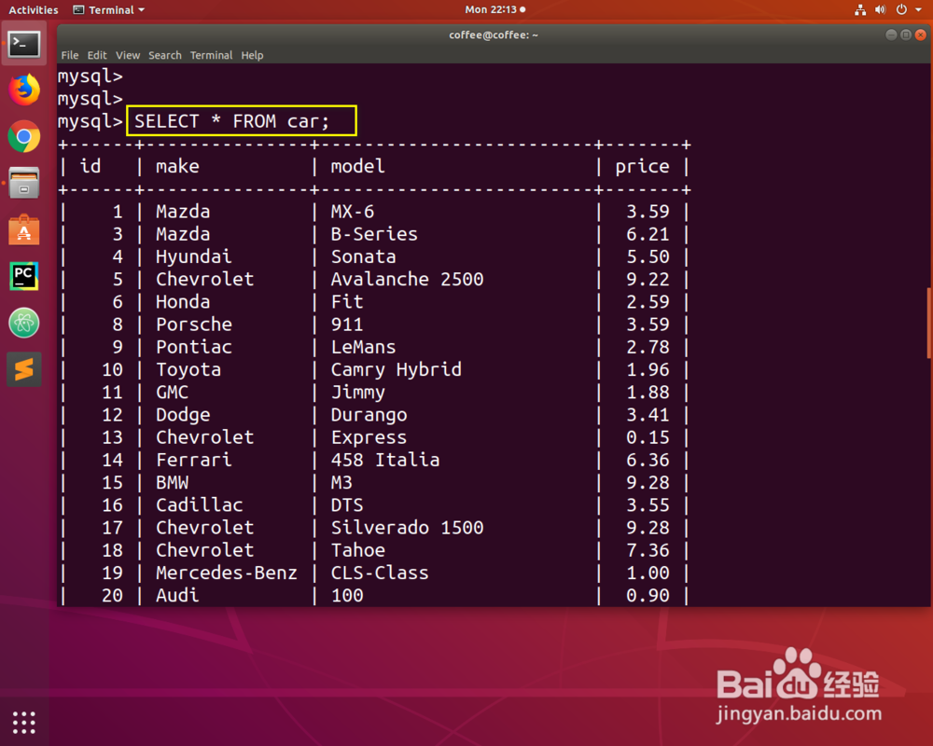Click the Tahoe model cell
The width and height of the screenshot is (933, 746).
click(x=357, y=551)
